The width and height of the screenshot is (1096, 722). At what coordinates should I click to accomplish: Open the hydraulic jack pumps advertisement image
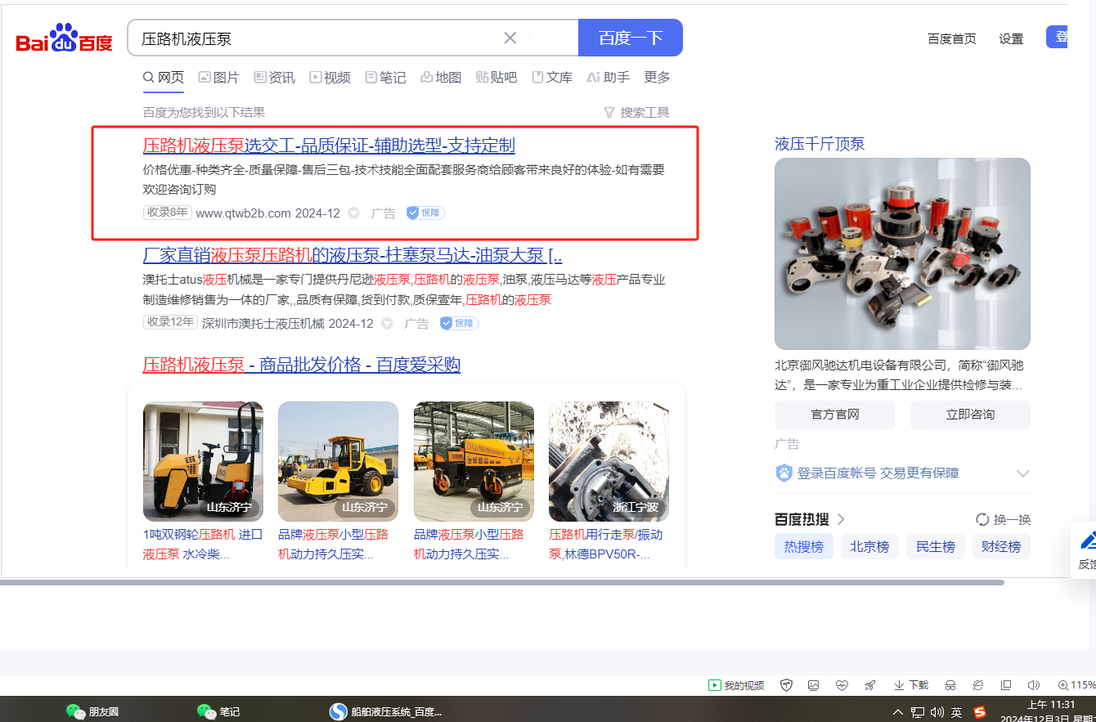coord(902,253)
